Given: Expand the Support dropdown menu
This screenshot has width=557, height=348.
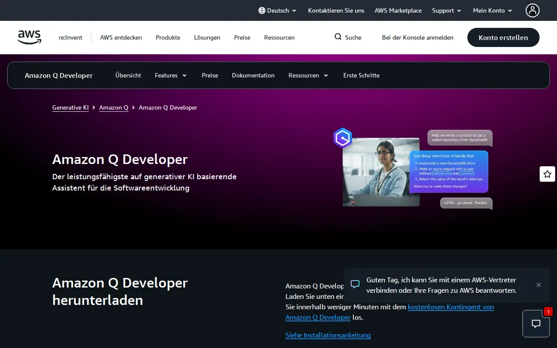Looking at the screenshot, I should tap(446, 10).
